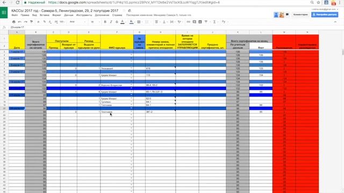Open the functions (sigma) menu
Viewport: 344px width, 193px height.
[215, 22]
